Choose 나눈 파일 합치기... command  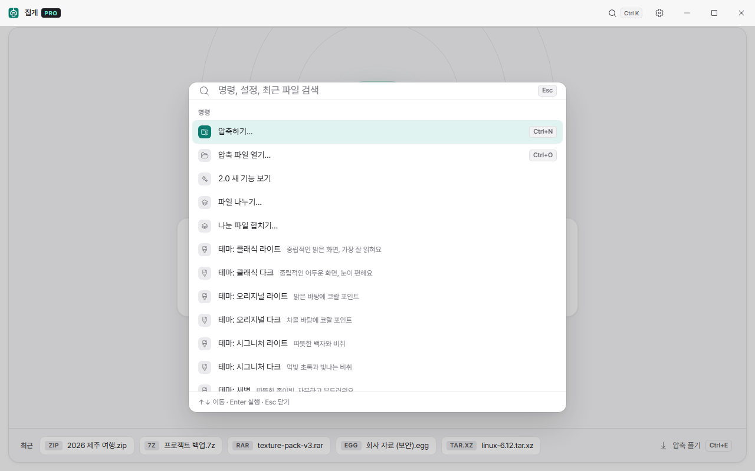click(x=377, y=226)
